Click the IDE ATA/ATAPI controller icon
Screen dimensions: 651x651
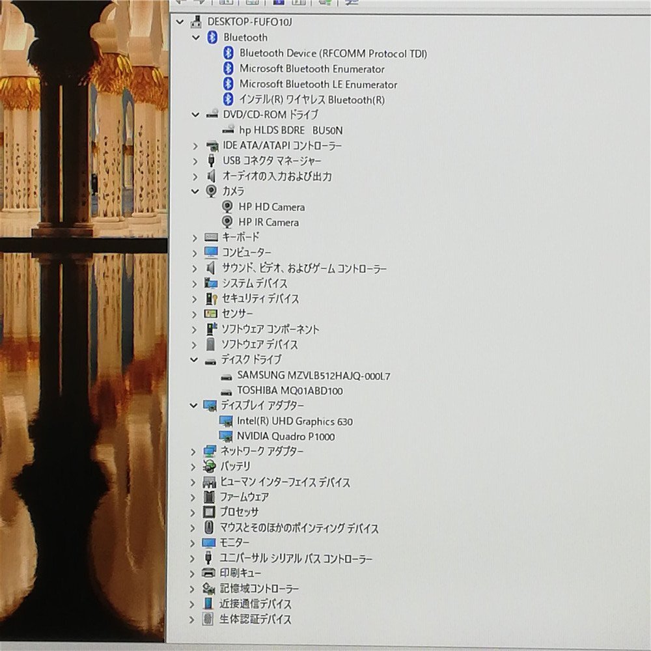point(212,146)
